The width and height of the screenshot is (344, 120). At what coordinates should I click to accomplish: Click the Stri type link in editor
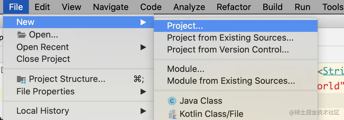[333, 71]
